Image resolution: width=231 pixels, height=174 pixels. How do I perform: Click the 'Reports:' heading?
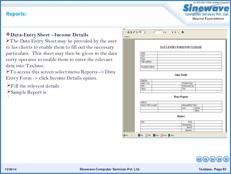(16, 14)
